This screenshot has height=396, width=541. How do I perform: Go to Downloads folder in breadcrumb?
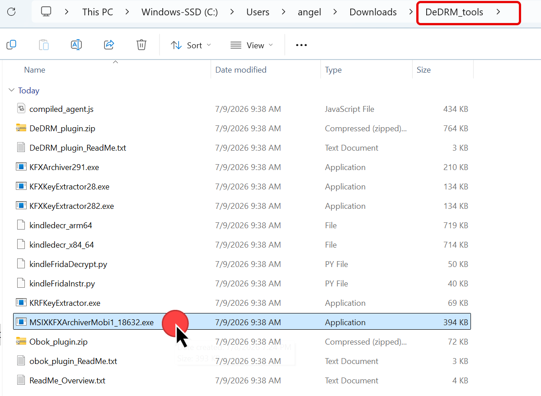[373, 12]
